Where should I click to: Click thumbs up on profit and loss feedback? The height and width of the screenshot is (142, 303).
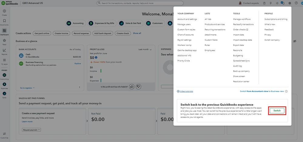pyautogui.click(x=132, y=87)
